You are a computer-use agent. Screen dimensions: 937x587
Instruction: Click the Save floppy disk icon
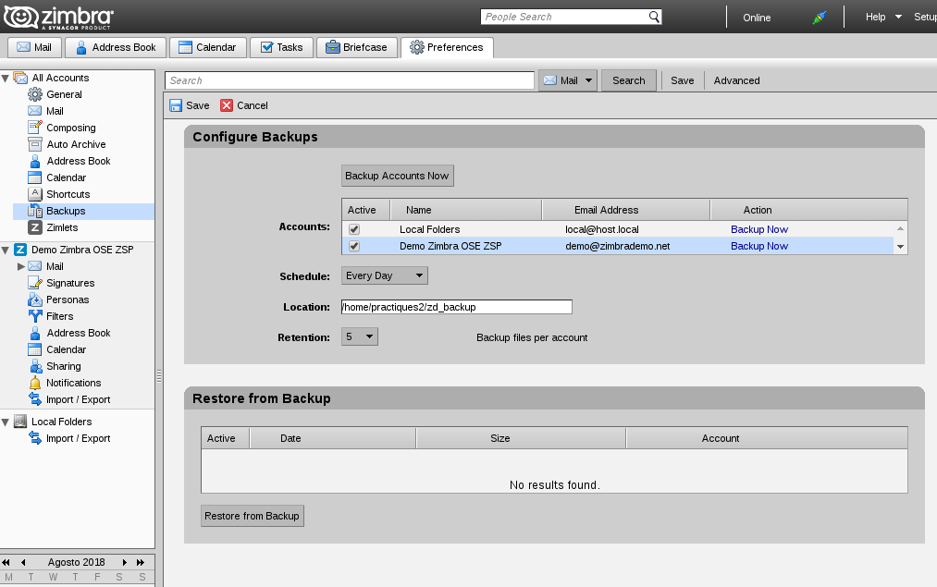coord(176,105)
